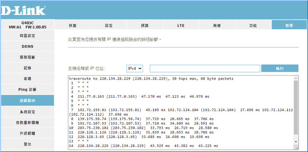Click the traceroute output scrollbar thumb
The height and width of the screenshot is (152, 308).
click(x=296, y=108)
